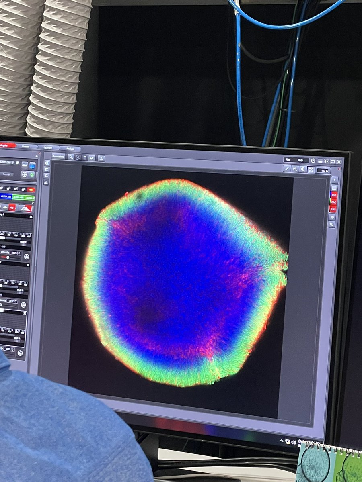Screen dimensions: 362x482
Task: Click the red highlighted icon above ALEXA settings
Action: [x=31, y=190]
